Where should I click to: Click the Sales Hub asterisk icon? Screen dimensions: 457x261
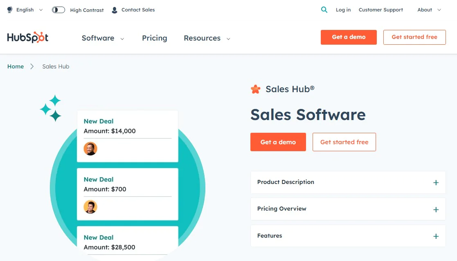point(255,89)
